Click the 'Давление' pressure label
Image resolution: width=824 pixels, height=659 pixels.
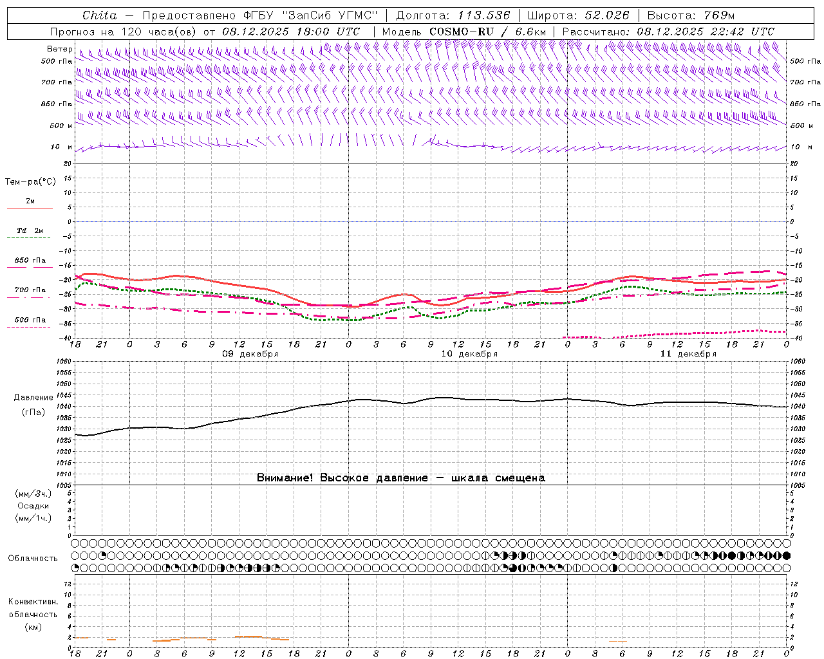point(33,398)
